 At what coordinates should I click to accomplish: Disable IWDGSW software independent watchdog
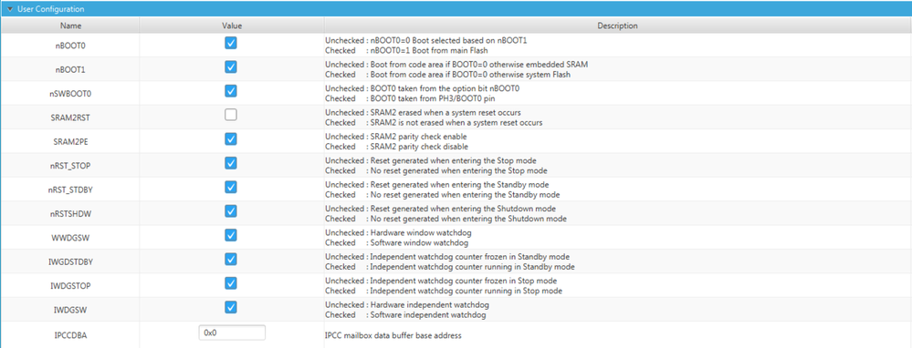click(231, 307)
